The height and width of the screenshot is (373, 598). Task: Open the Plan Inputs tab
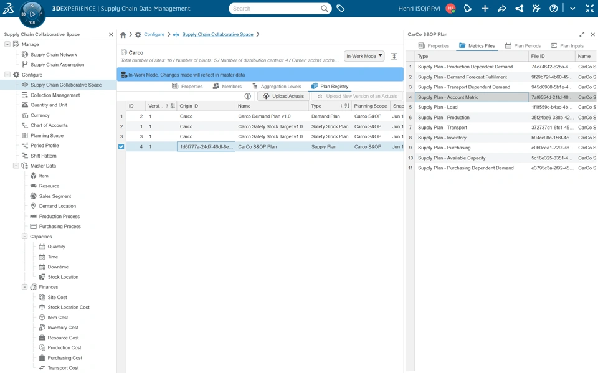[x=567, y=45]
